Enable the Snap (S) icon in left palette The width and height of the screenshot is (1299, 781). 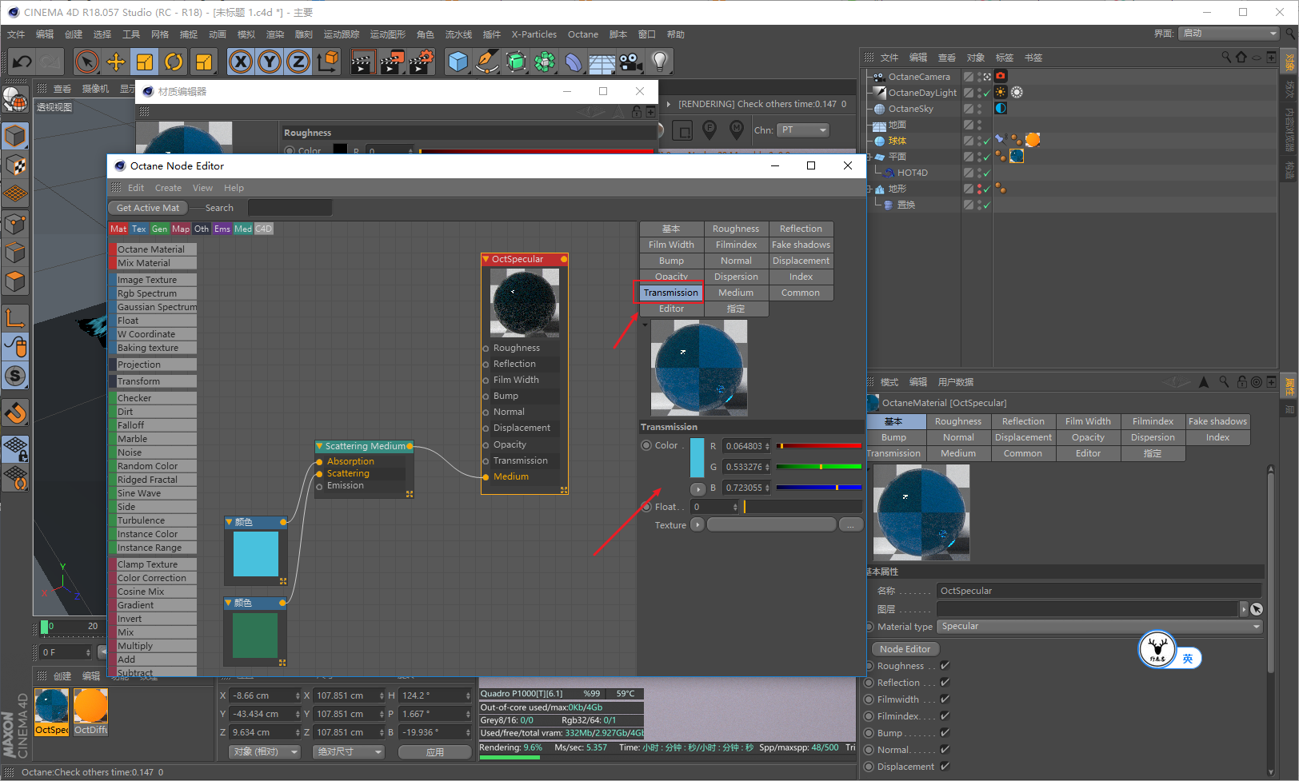click(x=15, y=376)
